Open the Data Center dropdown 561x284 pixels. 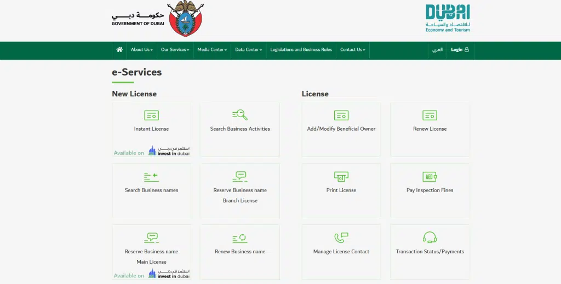click(248, 50)
